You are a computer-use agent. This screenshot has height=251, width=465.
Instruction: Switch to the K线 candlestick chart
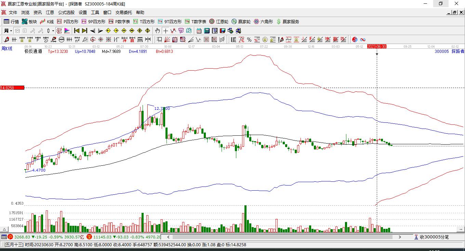47,21
